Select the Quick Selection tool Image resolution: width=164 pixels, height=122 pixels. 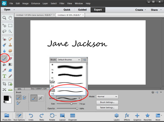[x=10, y=31]
